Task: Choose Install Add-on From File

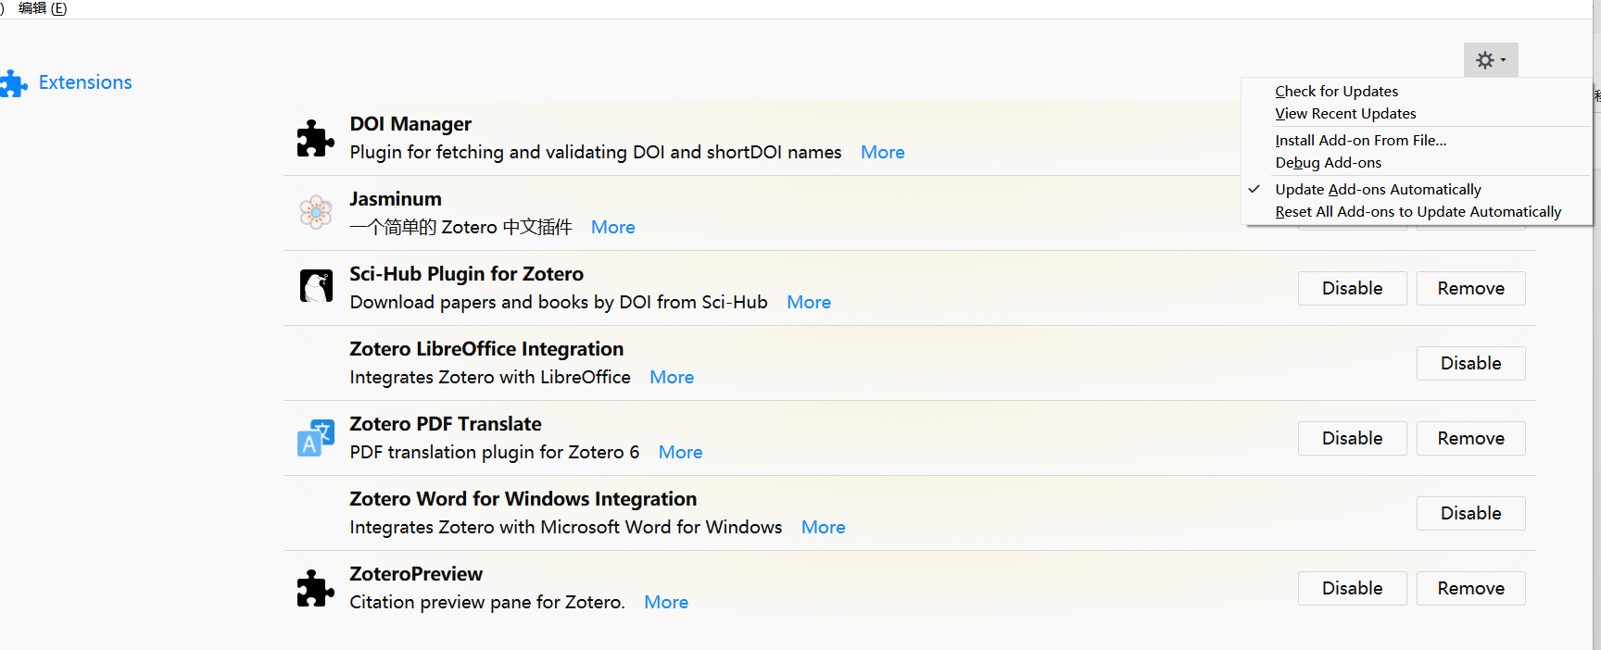Action: click(x=1360, y=140)
